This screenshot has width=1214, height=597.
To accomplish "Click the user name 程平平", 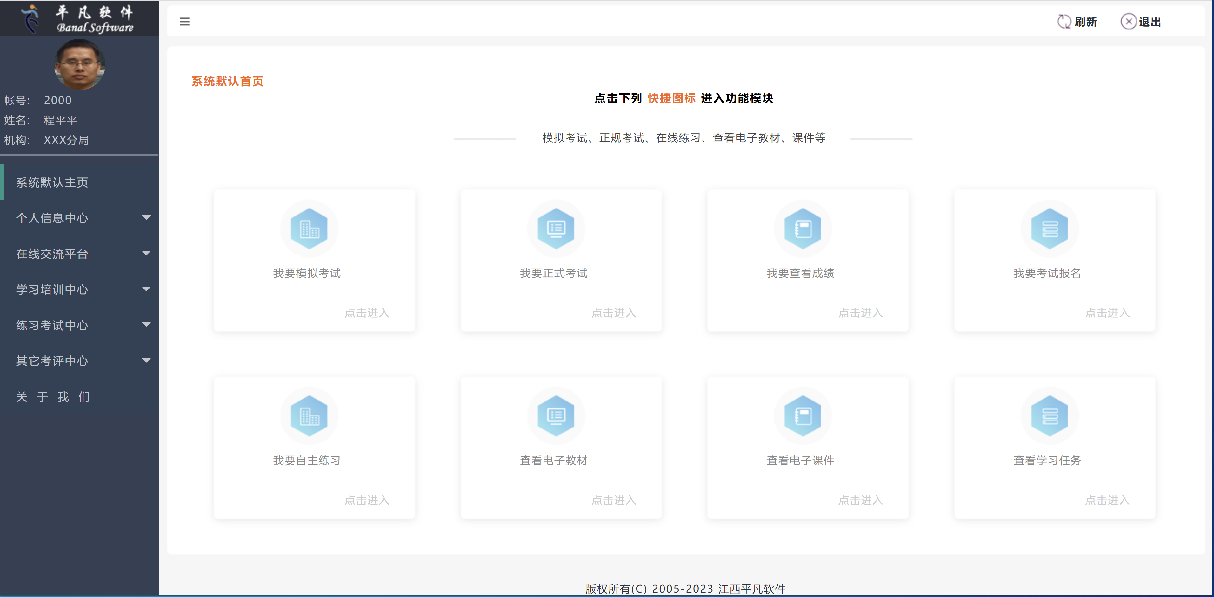I will (60, 120).
